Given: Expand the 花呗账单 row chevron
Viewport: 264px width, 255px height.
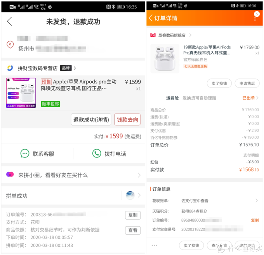Looking at the screenshot, I should click(x=257, y=201).
